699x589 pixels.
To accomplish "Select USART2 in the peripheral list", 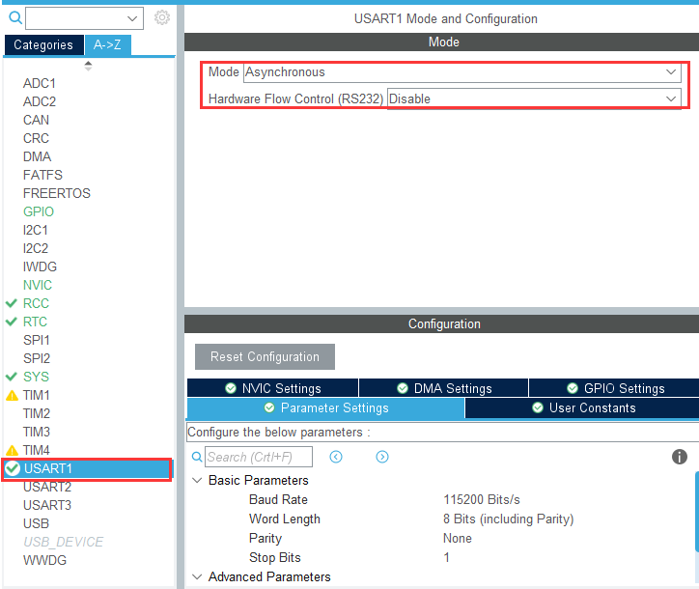I will click(x=47, y=487).
